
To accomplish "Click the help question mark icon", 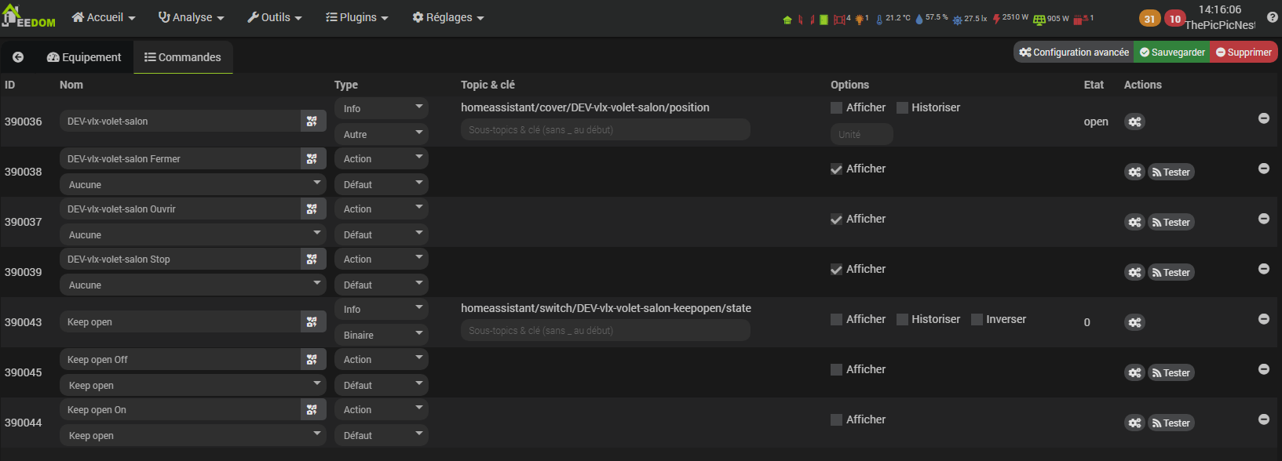I will tap(1272, 17).
